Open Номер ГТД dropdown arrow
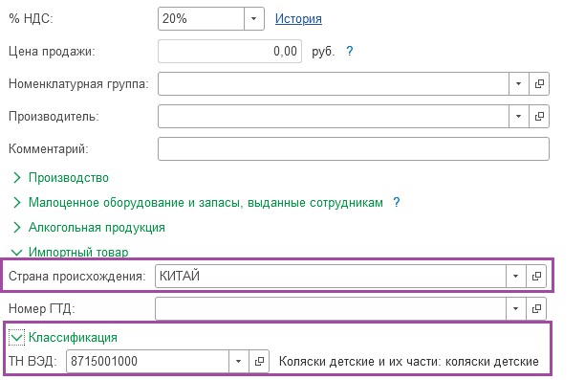The height and width of the screenshot is (380, 585). pyautogui.click(x=516, y=308)
